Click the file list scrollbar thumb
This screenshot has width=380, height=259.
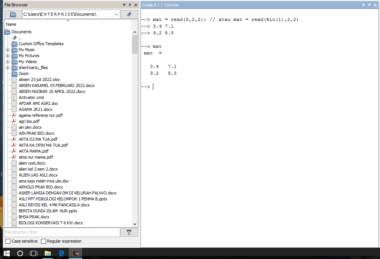click(x=135, y=44)
